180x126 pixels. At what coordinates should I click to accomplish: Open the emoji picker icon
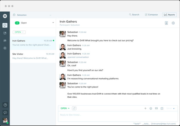coord(151,109)
